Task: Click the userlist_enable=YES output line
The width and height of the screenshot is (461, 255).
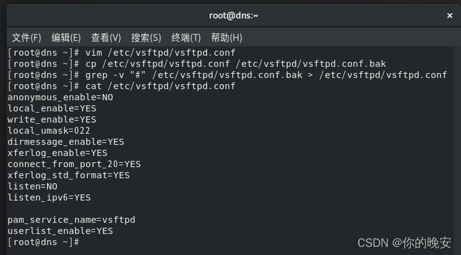Action: click(x=60, y=231)
